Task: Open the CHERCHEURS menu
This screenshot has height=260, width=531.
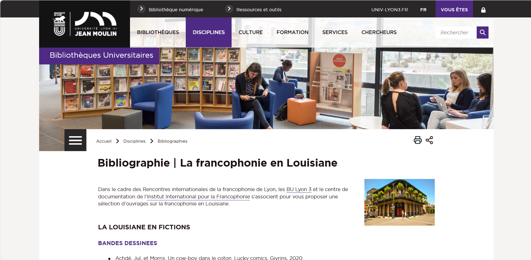Action: [379, 32]
